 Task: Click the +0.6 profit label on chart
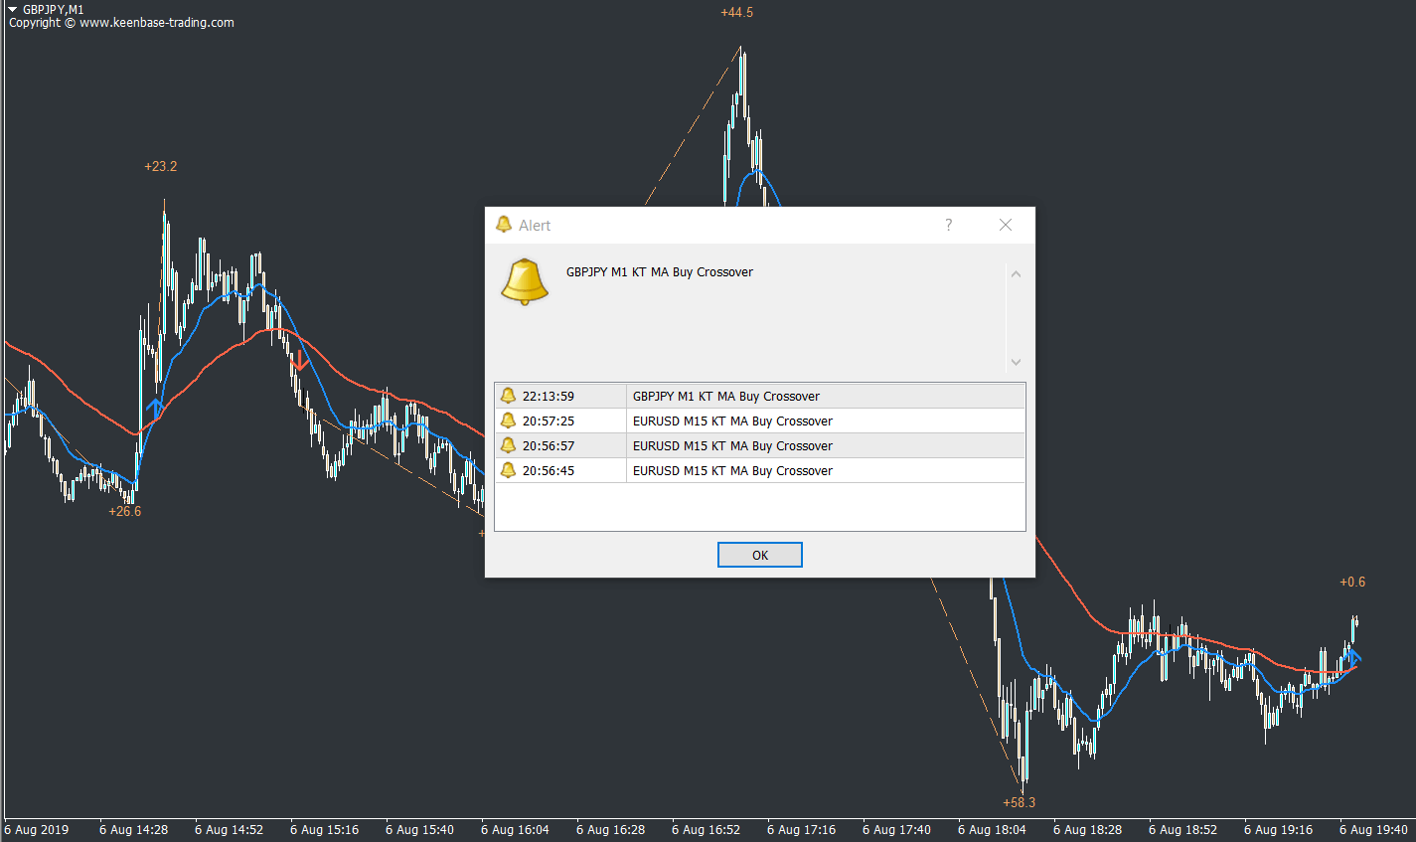pos(1352,582)
